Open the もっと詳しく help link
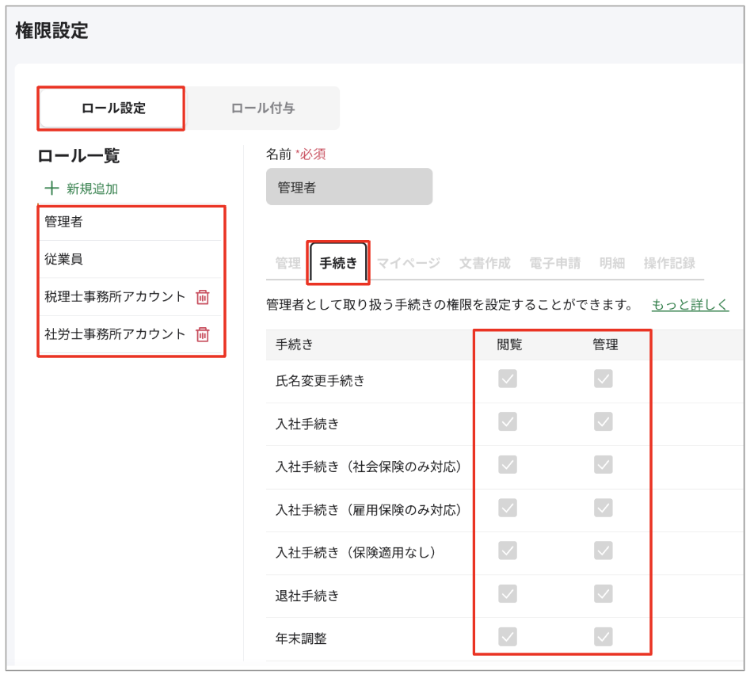The width and height of the screenshot is (754, 678). coord(690,304)
